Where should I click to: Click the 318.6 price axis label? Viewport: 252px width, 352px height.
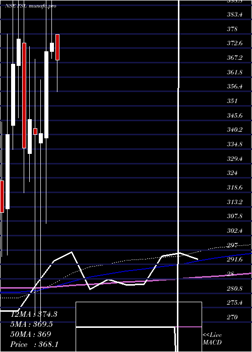(x=235, y=187)
